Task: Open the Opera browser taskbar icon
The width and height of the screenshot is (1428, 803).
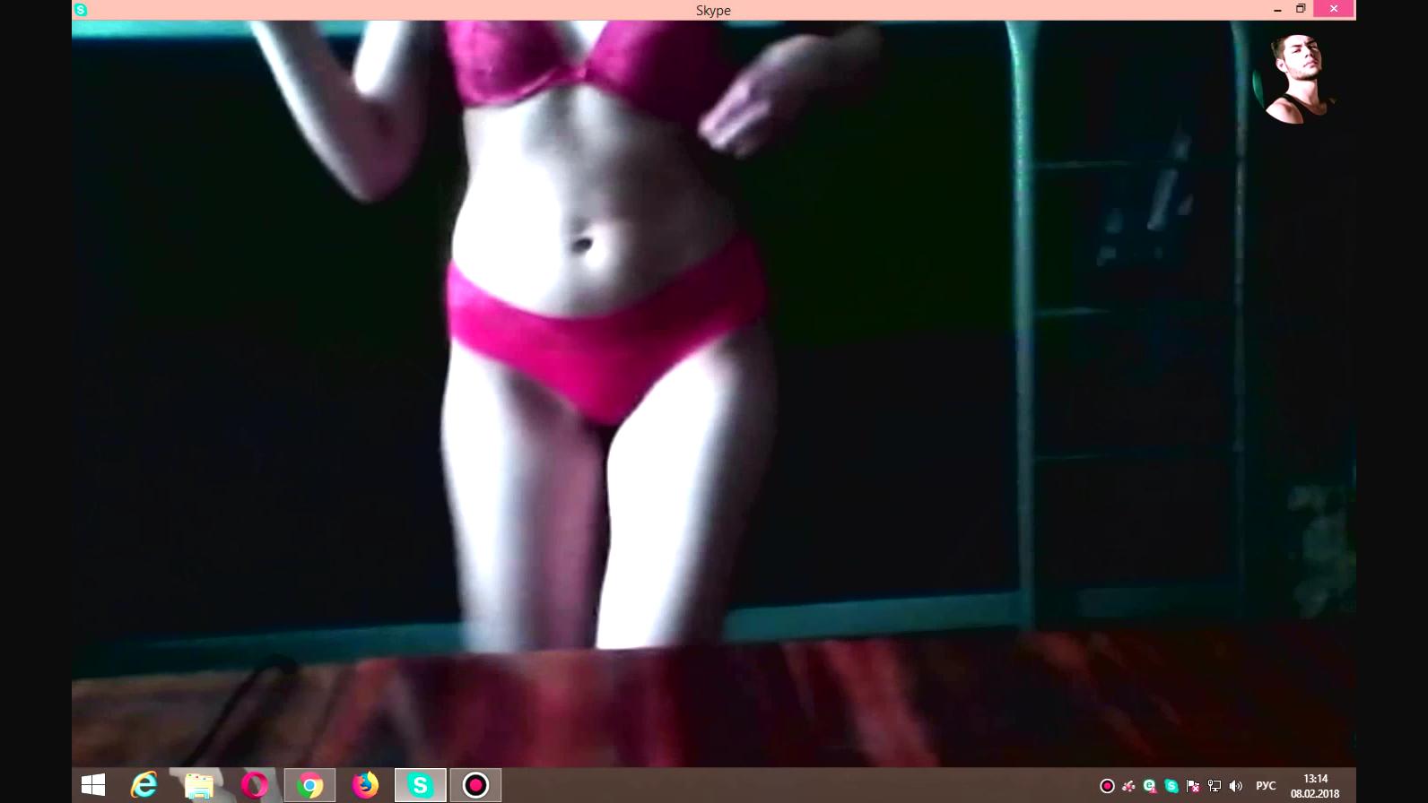Action: [x=255, y=786]
